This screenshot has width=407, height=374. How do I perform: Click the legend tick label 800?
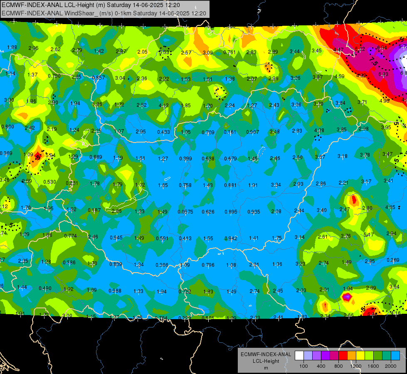click(338, 366)
